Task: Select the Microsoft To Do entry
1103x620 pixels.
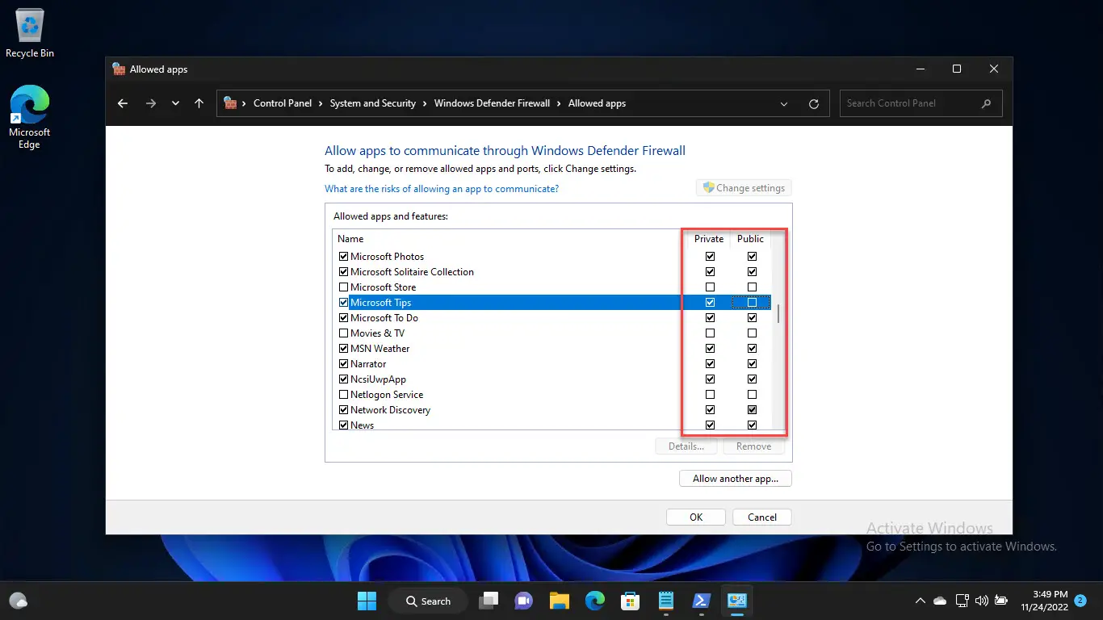Action: tap(552, 318)
